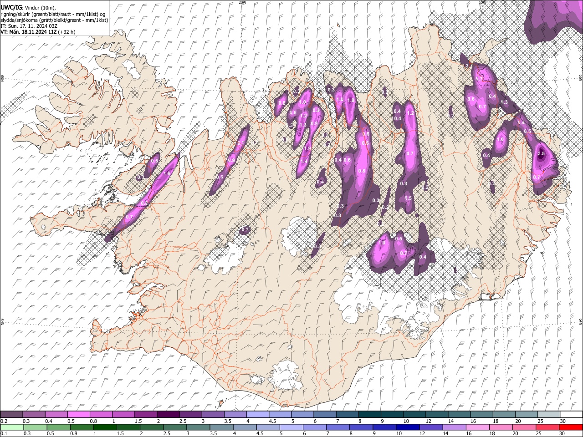
Task: Select the dark teal upper swatch between 8 and 9
Action: tap(369, 414)
